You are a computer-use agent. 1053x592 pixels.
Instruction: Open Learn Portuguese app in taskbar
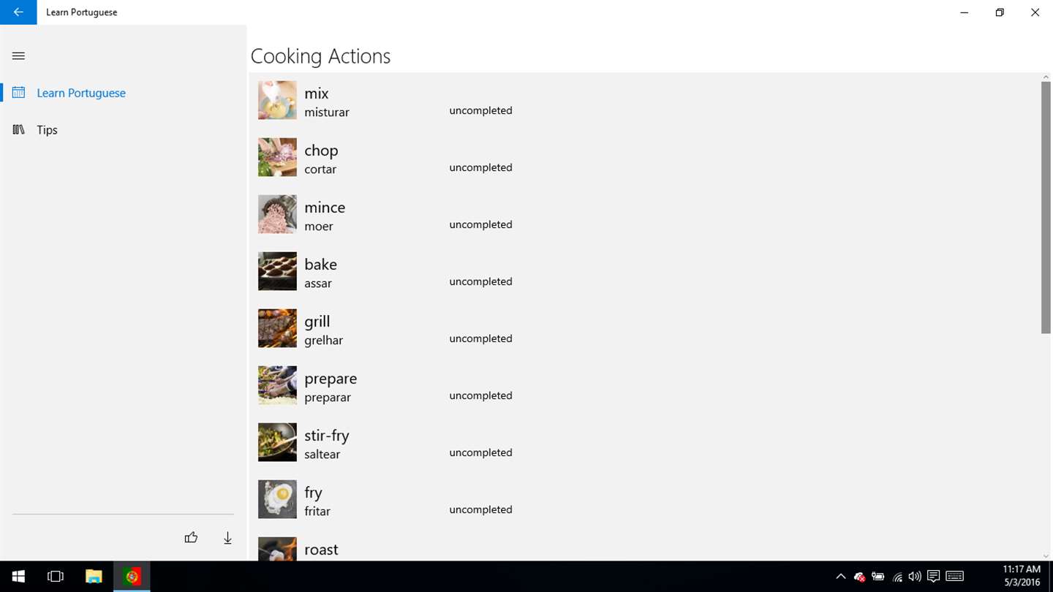pyautogui.click(x=132, y=577)
